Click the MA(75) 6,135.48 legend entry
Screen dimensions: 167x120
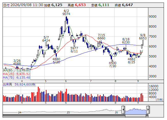tap(17, 78)
